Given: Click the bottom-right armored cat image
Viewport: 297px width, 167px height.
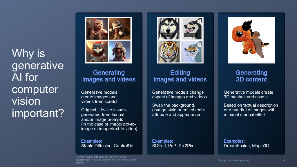Looking at the screenshot, I should click(x=120, y=51).
